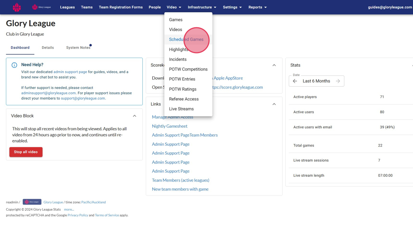Open New team members with game link
413x231 pixels.
[x=180, y=189]
